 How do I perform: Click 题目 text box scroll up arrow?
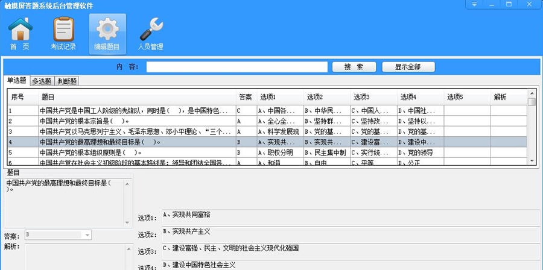(x=127, y=184)
